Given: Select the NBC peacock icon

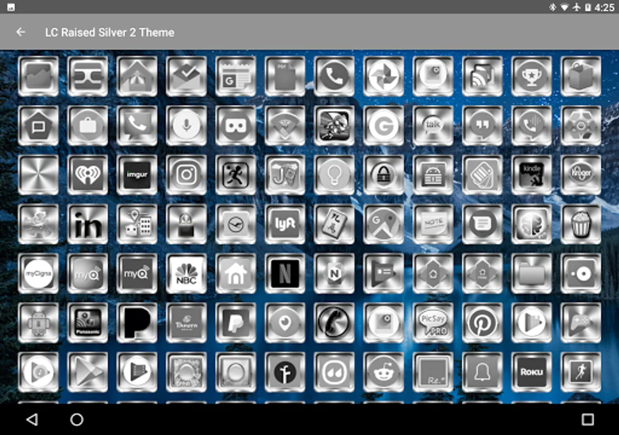Looking at the screenshot, I should pos(186,273).
